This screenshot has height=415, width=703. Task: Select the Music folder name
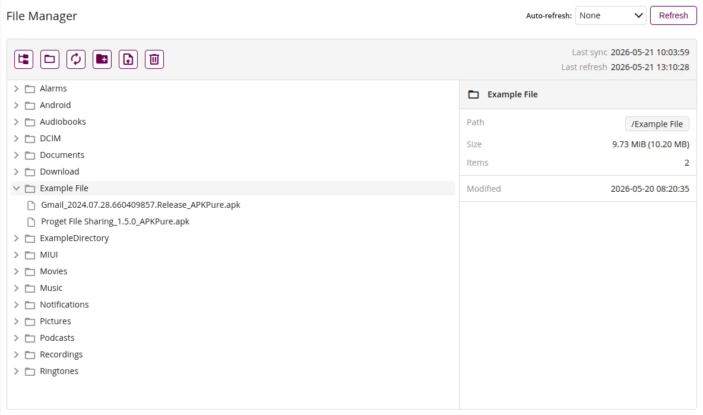point(51,288)
